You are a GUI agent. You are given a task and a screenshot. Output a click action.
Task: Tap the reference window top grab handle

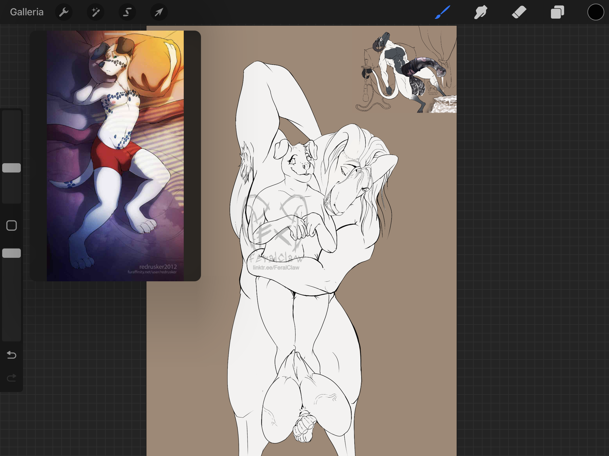[x=115, y=34]
